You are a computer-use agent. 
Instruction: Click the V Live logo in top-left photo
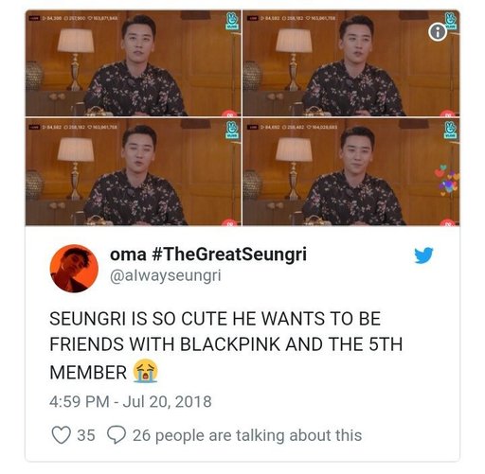pyautogui.click(x=233, y=21)
